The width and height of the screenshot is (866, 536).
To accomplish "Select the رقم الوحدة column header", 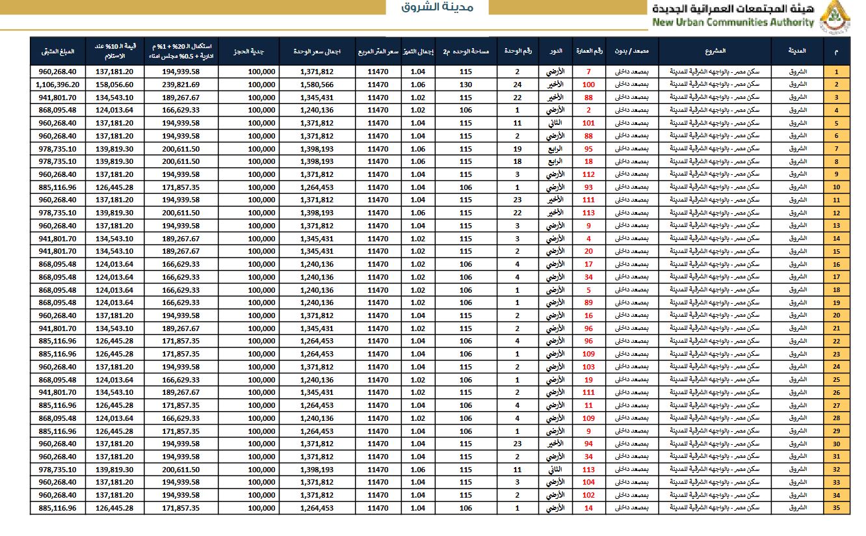I will click(518, 51).
